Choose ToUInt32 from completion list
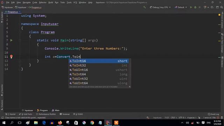The height and width of the screenshot is (126, 224). coord(99,79)
